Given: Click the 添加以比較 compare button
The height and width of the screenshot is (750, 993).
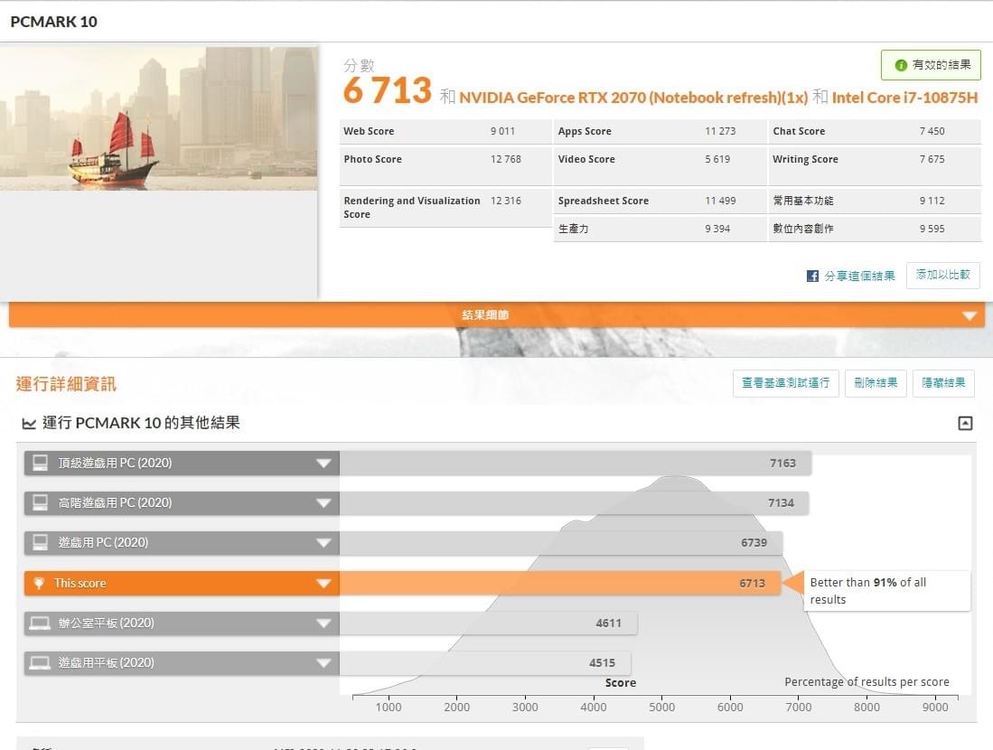Looking at the screenshot, I should tap(943, 275).
